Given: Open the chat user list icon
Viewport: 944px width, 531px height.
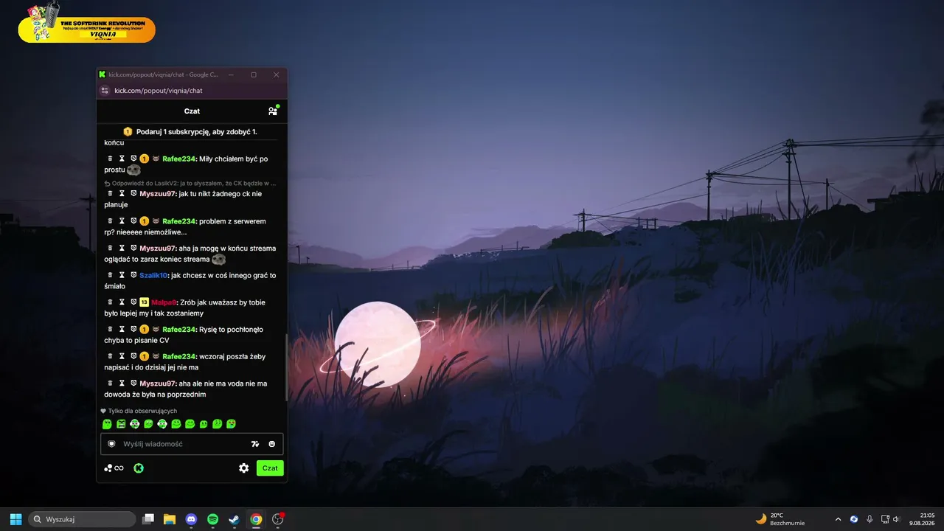Looking at the screenshot, I should 273,111.
